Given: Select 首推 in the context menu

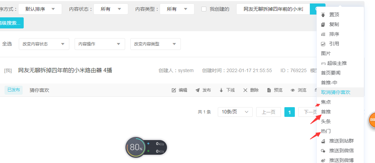Looking at the screenshot, I should (x=326, y=112).
